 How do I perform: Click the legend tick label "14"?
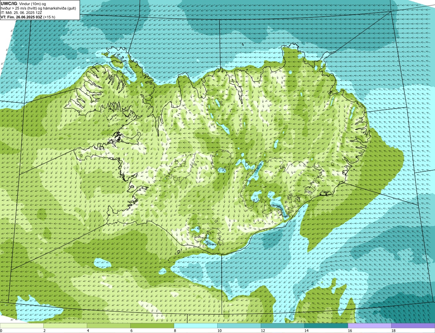coord(307,331)
